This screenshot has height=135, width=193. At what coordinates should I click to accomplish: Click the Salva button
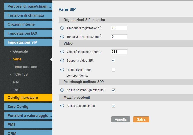[x=141, y=119]
